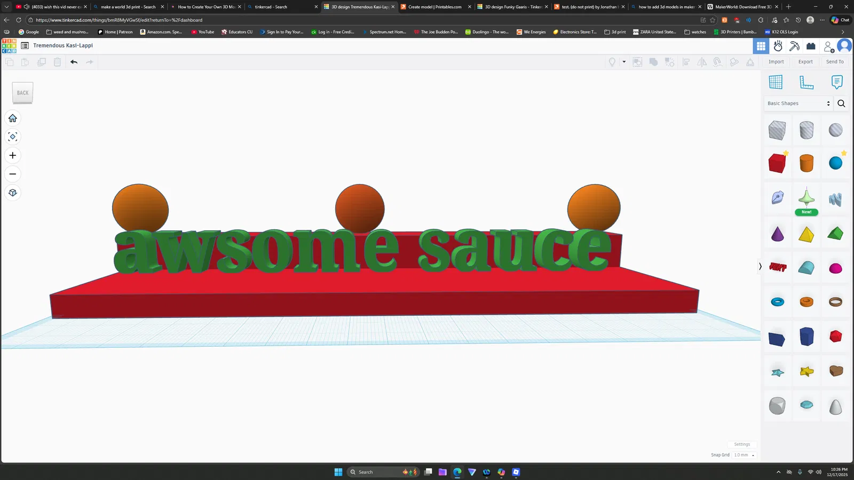
Task: Open the Settings button near Snap Grid
Action: point(742,444)
